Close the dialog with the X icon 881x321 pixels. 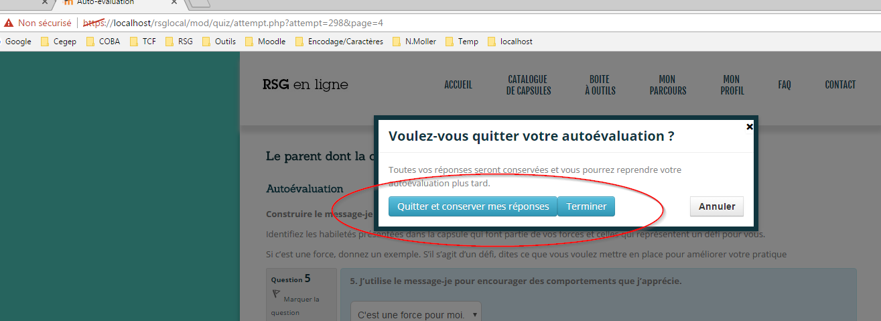coord(750,126)
